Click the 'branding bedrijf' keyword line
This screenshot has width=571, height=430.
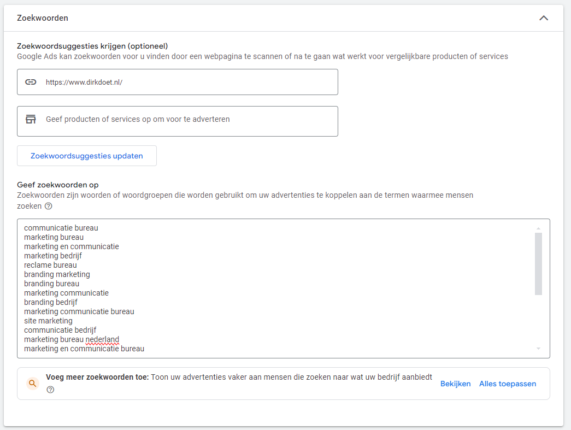point(51,302)
